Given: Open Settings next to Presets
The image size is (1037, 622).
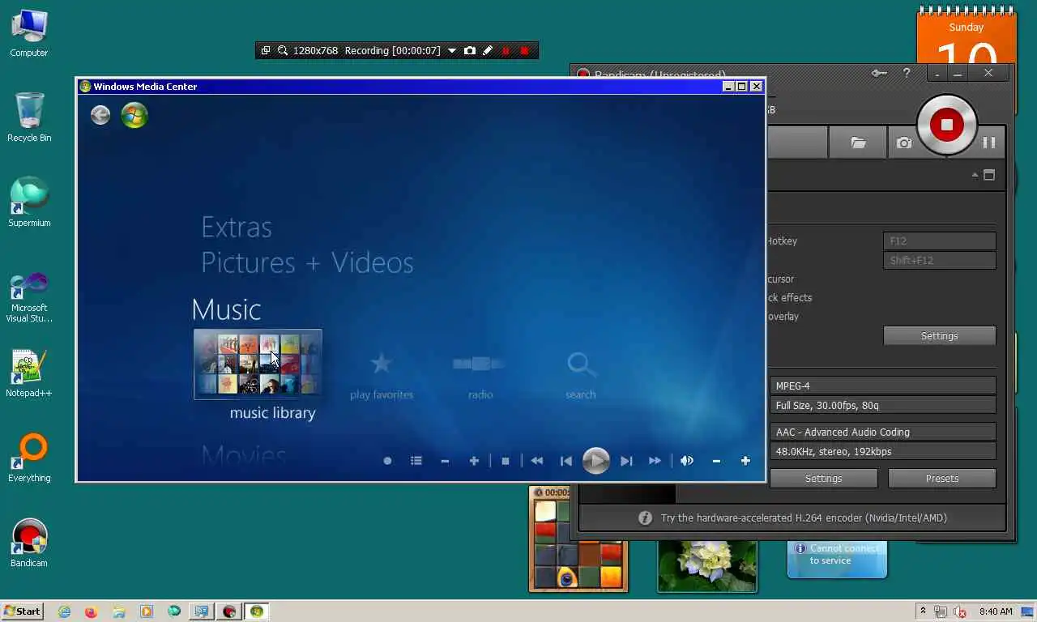Looking at the screenshot, I should point(823,479).
